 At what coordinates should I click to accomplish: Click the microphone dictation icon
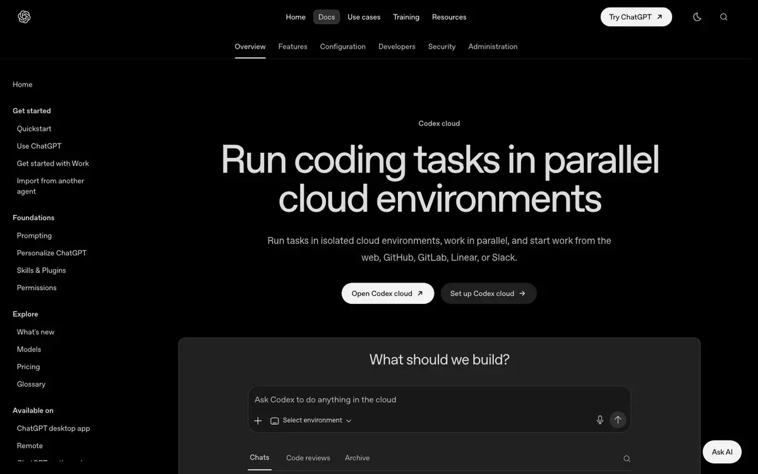coord(600,420)
